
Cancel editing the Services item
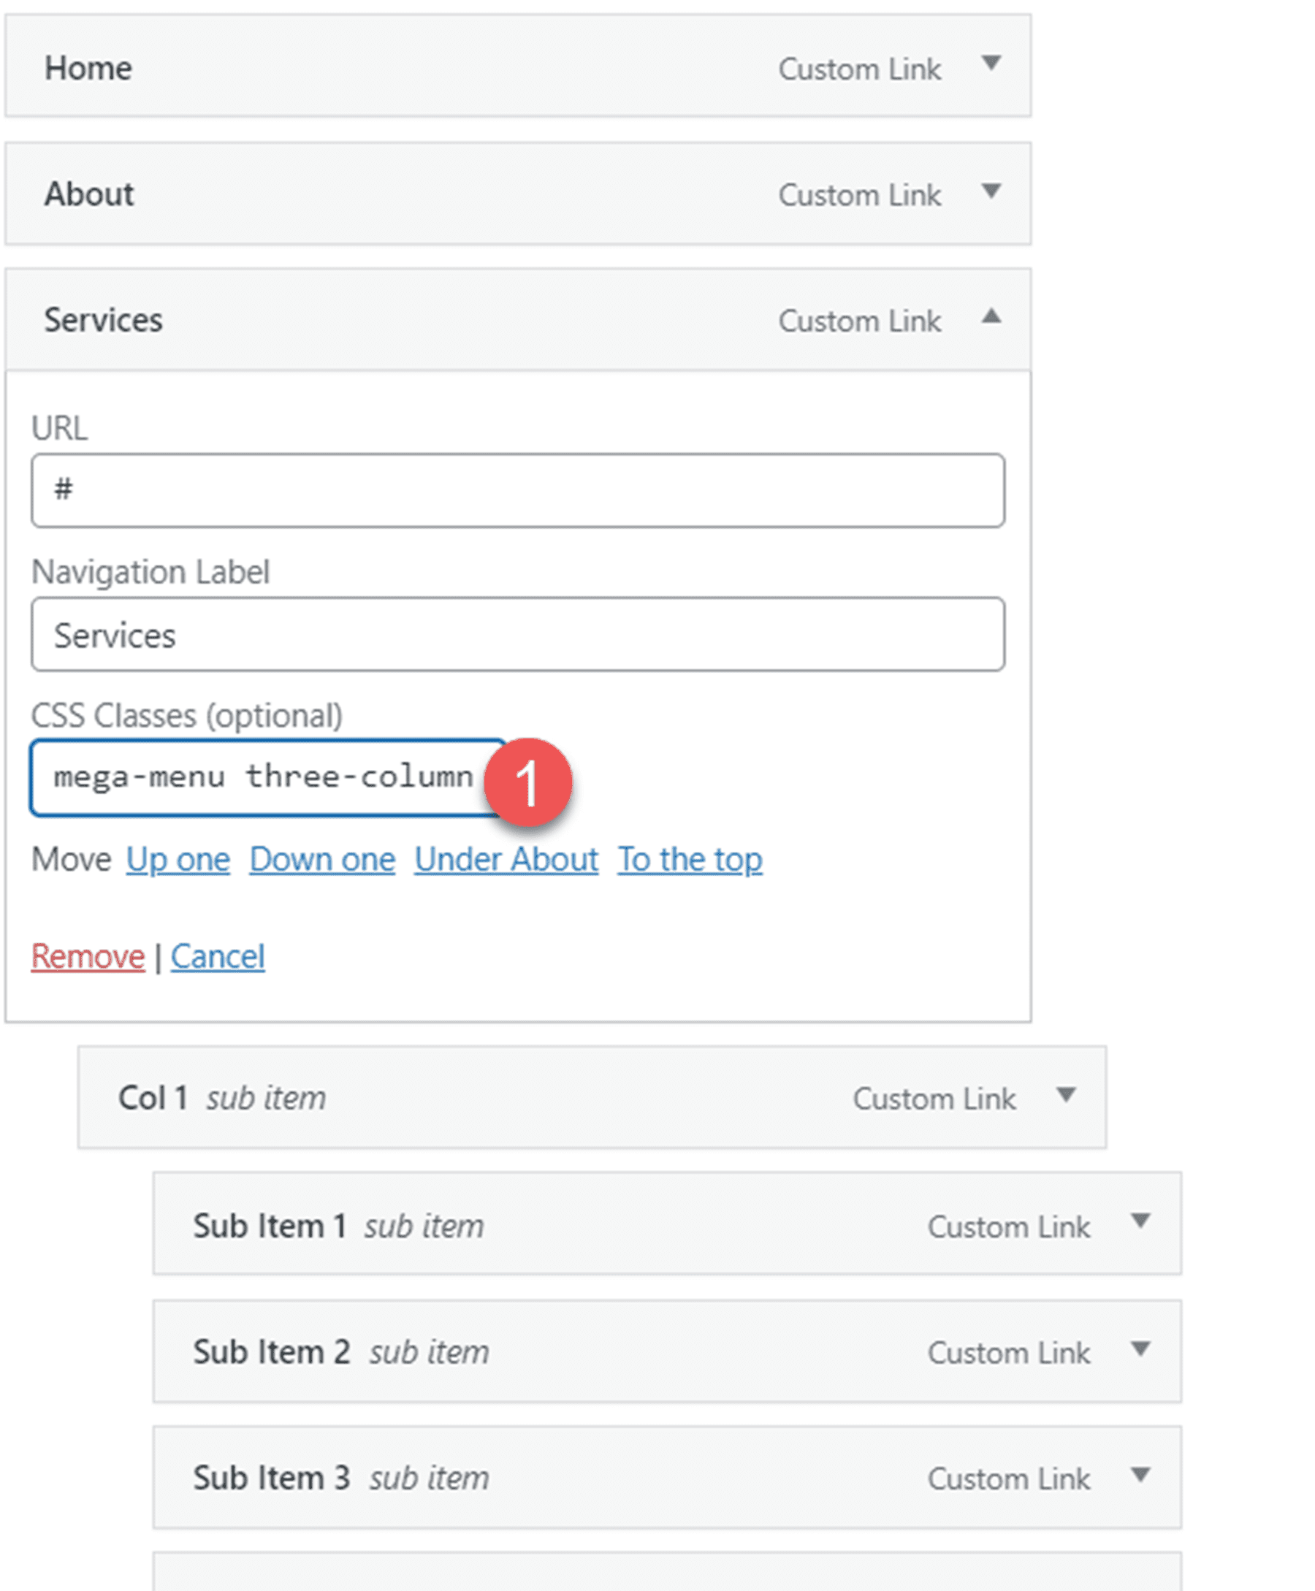click(218, 956)
